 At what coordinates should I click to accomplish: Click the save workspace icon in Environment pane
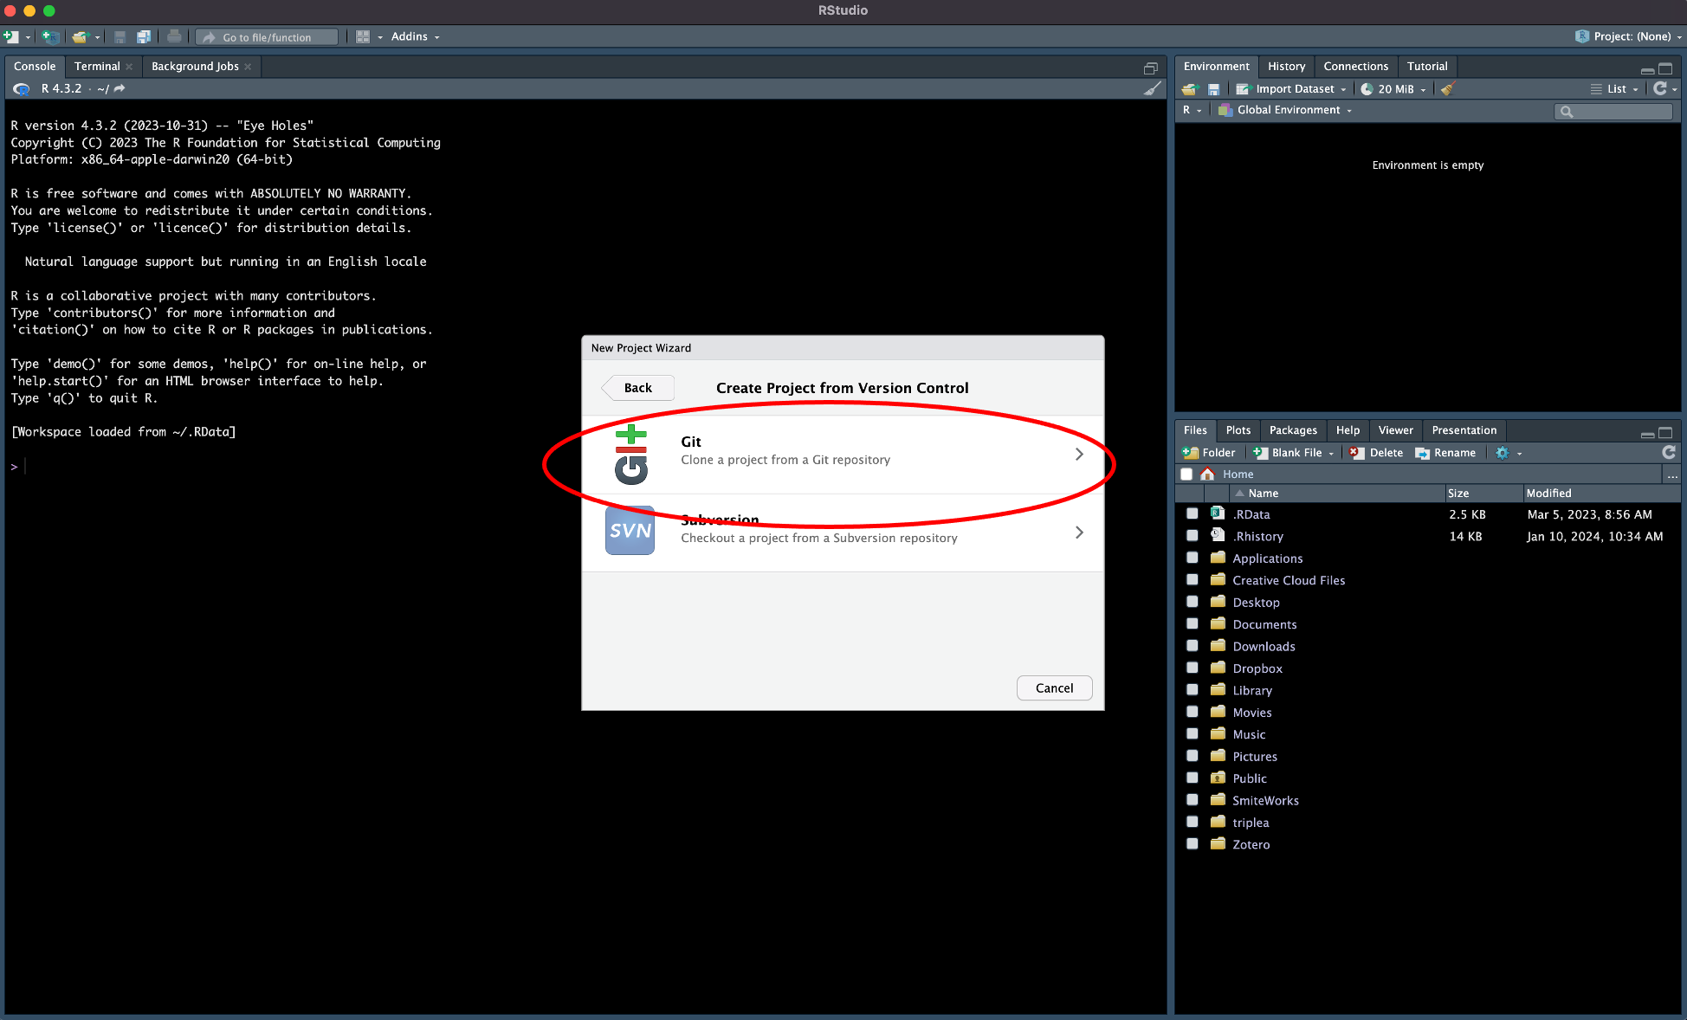1213,88
